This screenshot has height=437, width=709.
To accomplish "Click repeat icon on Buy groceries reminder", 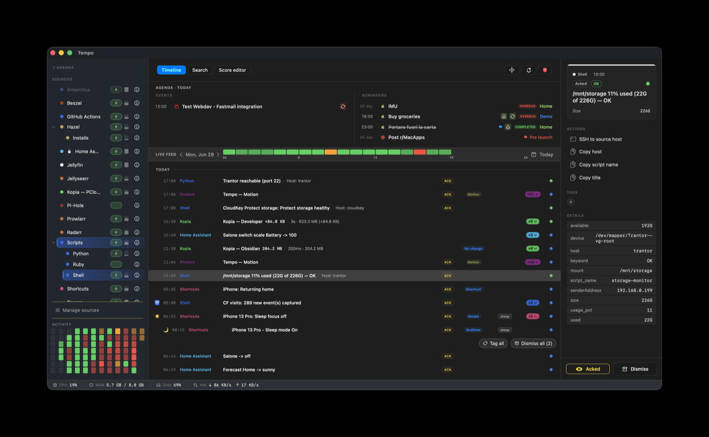I will point(513,117).
